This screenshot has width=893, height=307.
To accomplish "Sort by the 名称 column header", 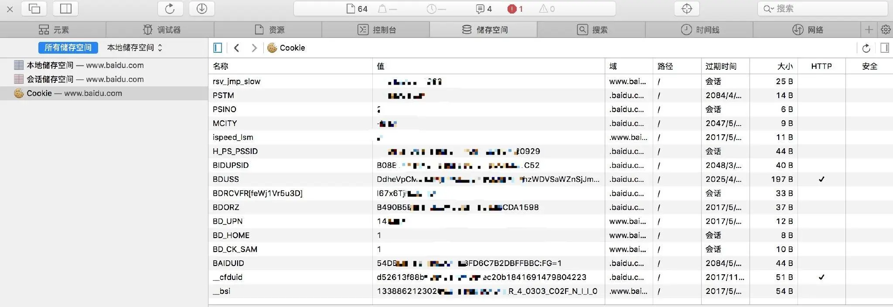I will 290,66.
